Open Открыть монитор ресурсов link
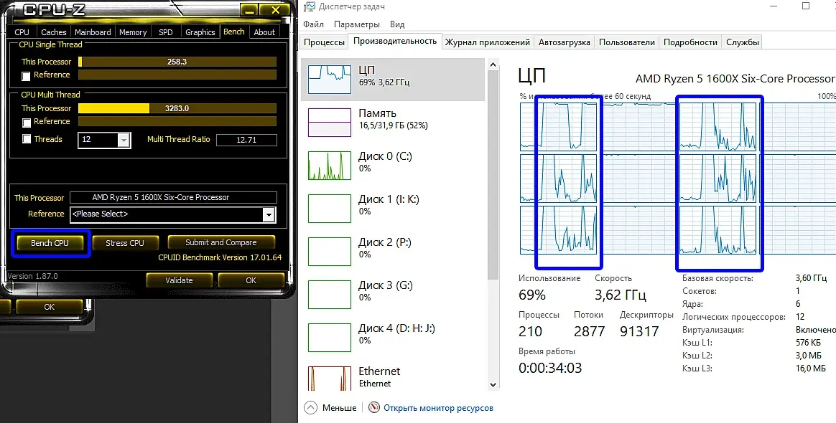 pyautogui.click(x=438, y=408)
